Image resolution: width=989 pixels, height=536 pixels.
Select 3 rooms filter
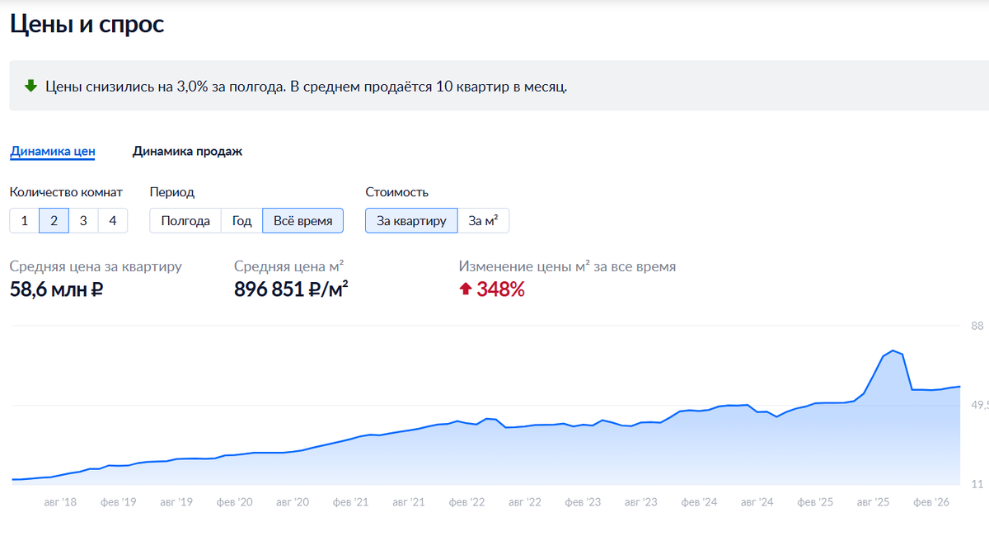83,221
